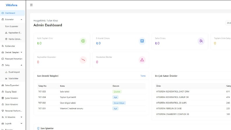Click the Aylık Toplam Ciro dollar icon
Viewport: 231px width, 130px height.
click(83, 41)
